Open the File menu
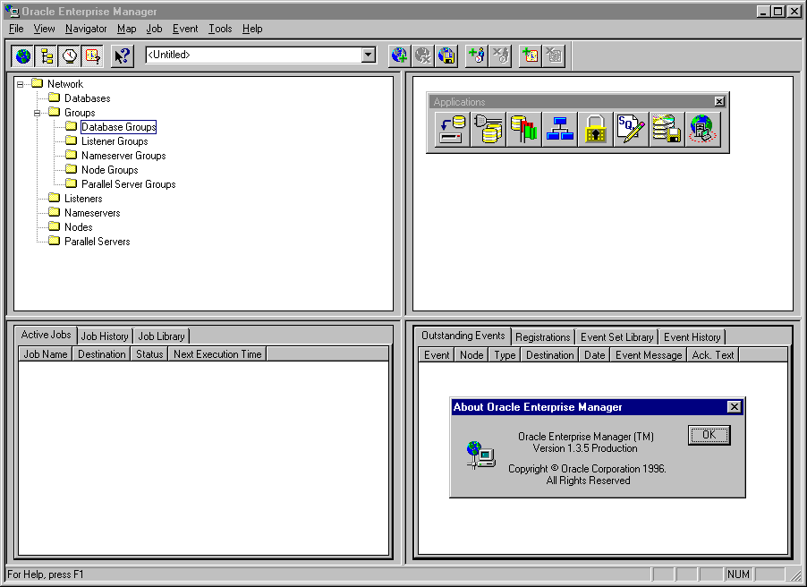 pyautogui.click(x=16, y=29)
